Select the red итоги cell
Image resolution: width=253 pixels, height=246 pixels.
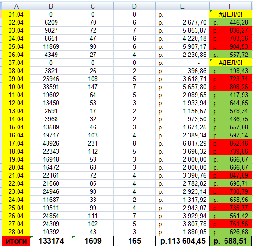pyautogui.click(x=16, y=241)
